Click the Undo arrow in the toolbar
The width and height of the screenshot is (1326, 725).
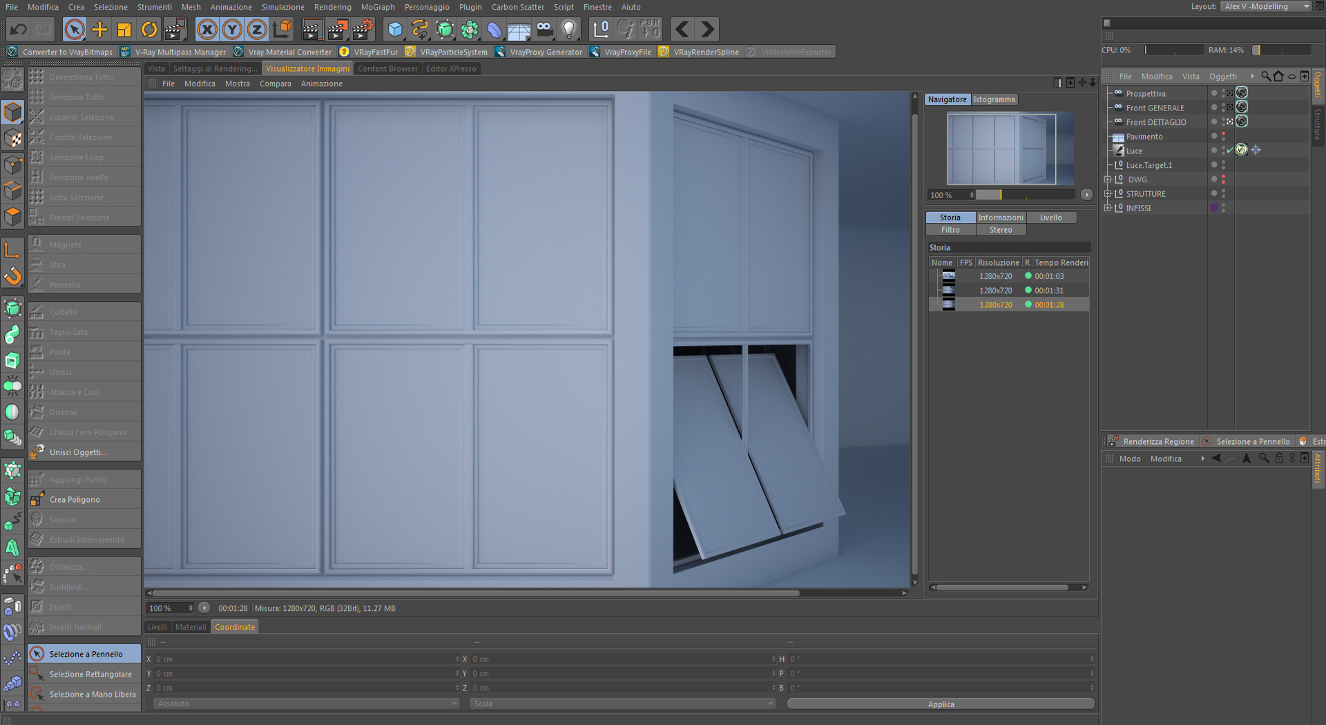coord(19,30)
